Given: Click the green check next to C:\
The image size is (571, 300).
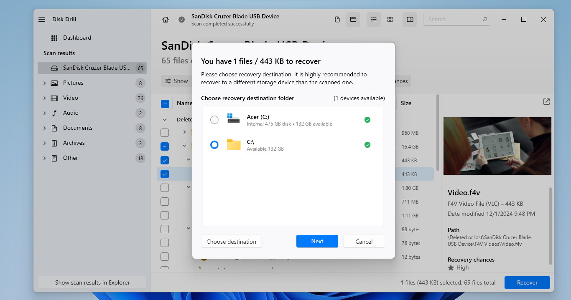Looking at the screenshot, I should [367, 145].
